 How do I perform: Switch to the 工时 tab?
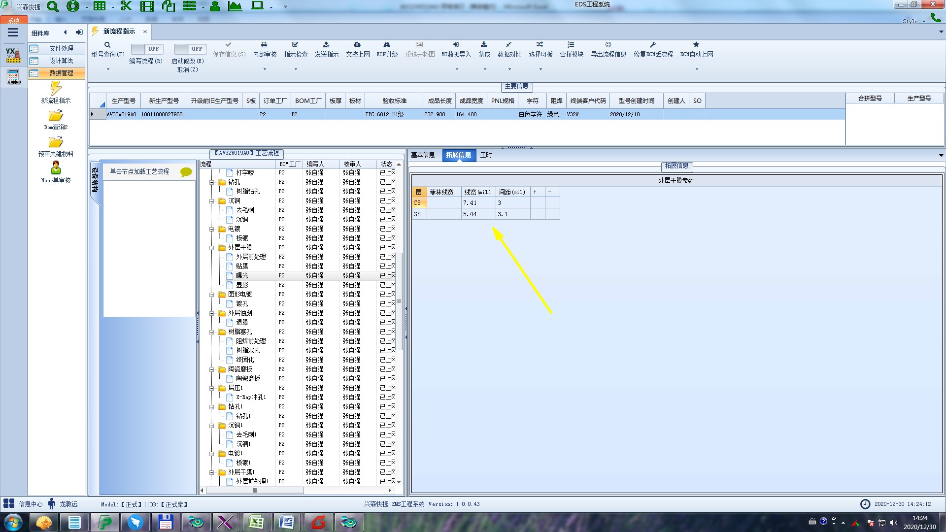pyautogui.click(x=486, y=155)
